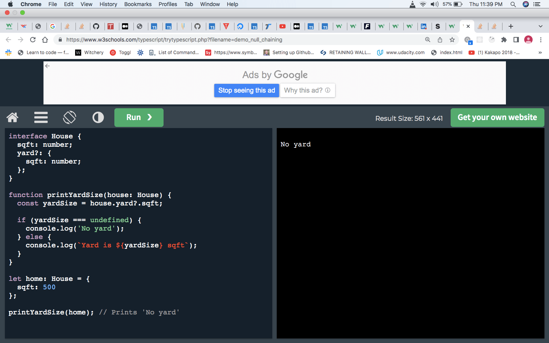This screenshot has height=343, width=549.
Task: Run the TypeScript code with the Run button
Action: click(x=139, y=117)
